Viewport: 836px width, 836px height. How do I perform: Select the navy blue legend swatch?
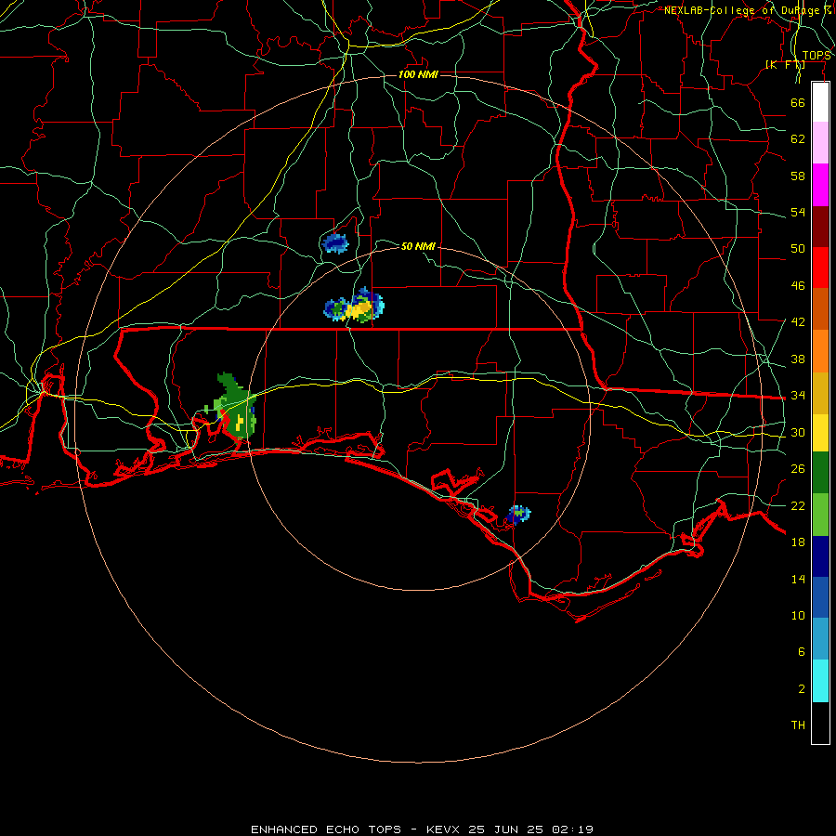[820, 556]
